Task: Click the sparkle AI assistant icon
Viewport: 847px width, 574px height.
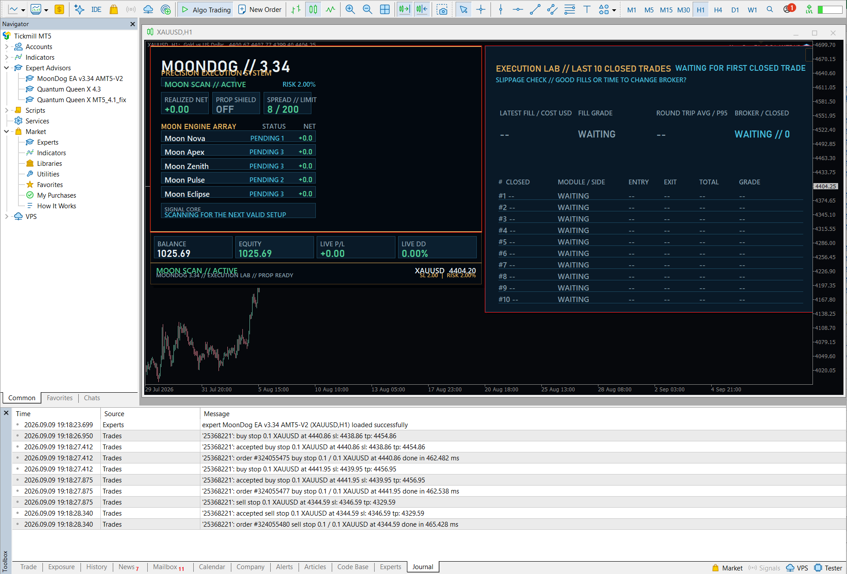Action: coord(79,9)
